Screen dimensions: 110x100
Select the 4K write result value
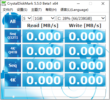(x=85, y=80)
